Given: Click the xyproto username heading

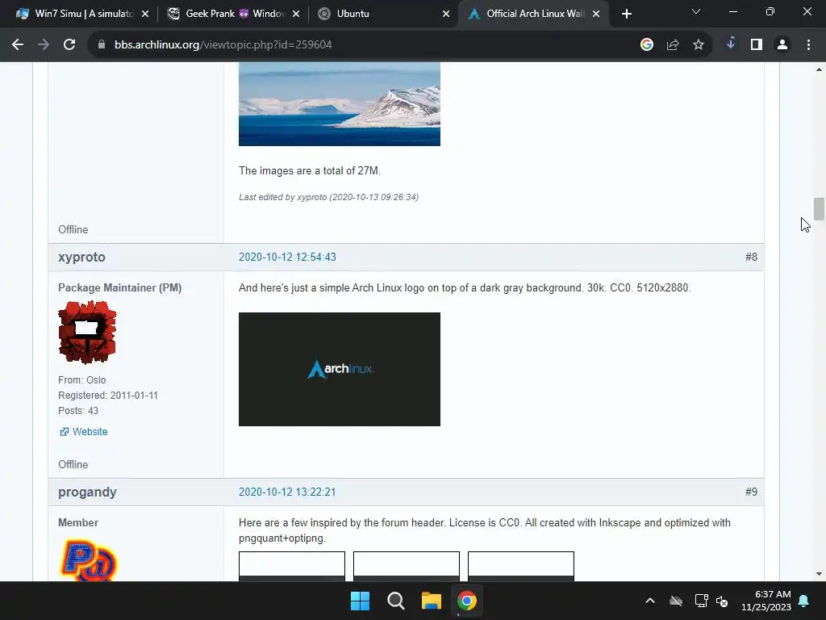Looking at the screenshot, I should pyautogui.click(x=81, y=258).
